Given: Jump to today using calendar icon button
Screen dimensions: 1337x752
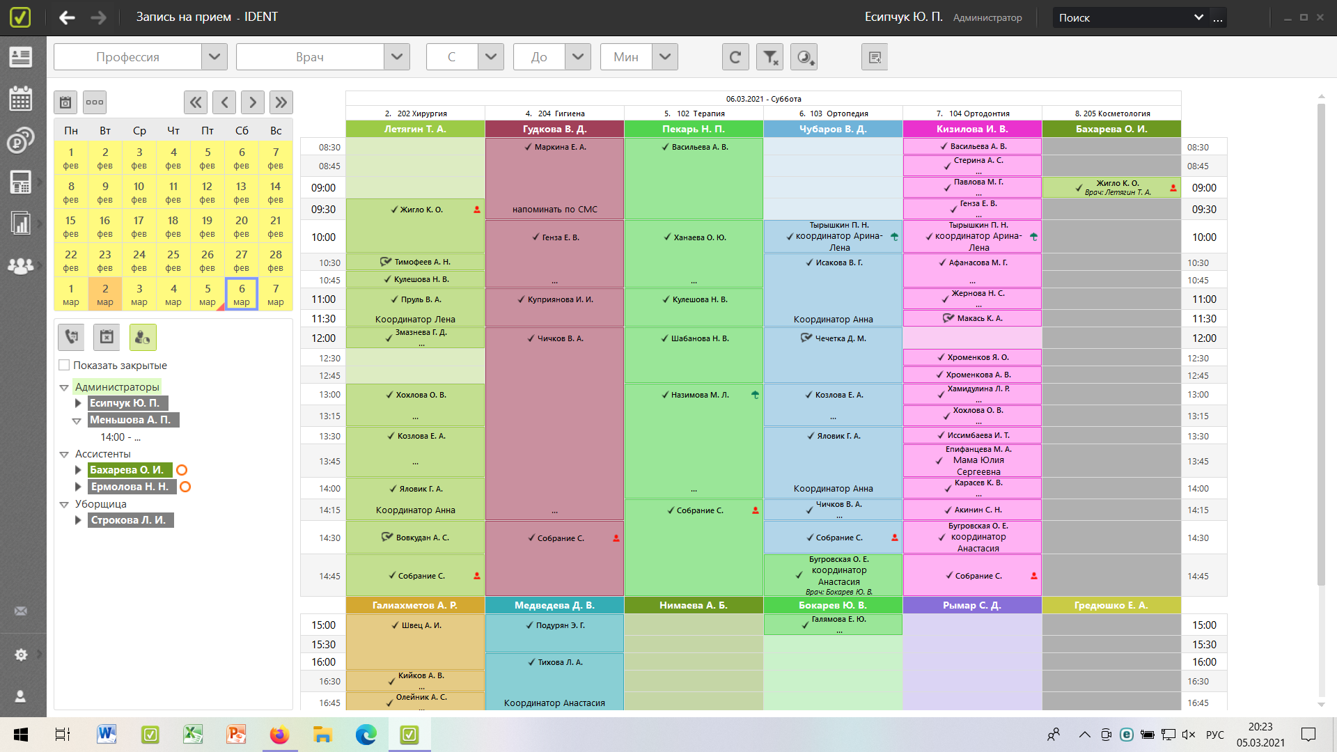Looking at the screenshot, I should [x=65, y=102].
